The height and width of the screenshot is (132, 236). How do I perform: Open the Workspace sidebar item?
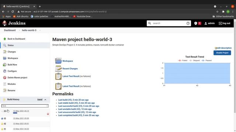tap(13, 58)
